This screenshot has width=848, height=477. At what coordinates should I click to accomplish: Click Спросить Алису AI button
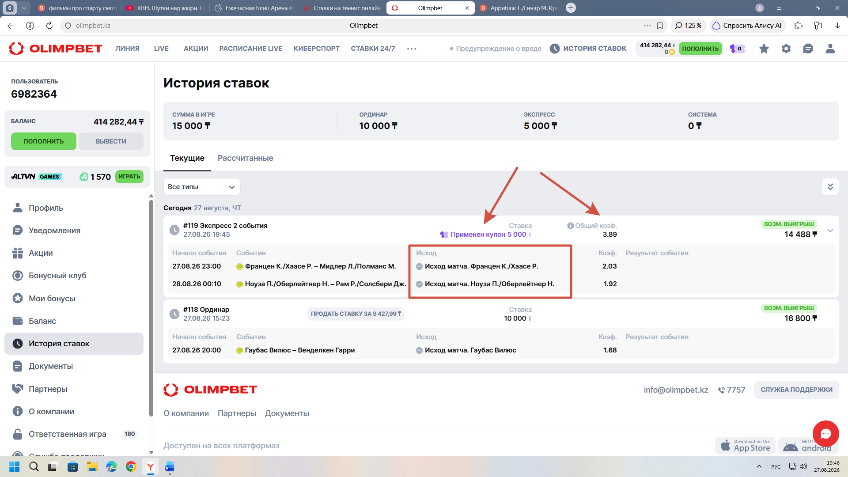tap(747, 26)
